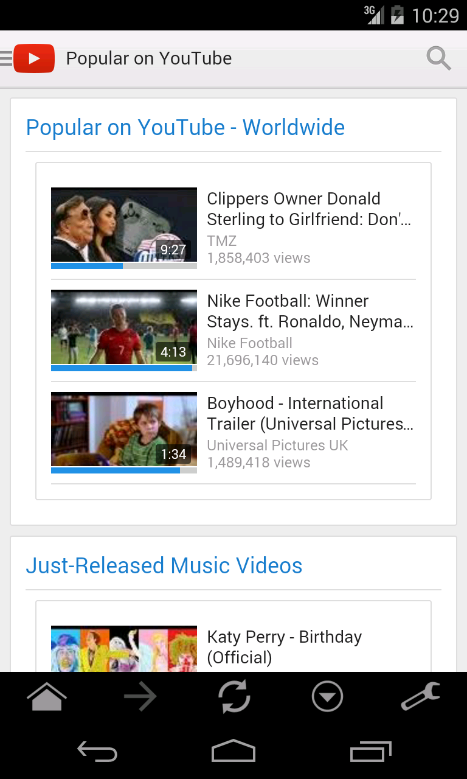
Task: Open the Donald Sterling video thumbnail
Action: 124,225
